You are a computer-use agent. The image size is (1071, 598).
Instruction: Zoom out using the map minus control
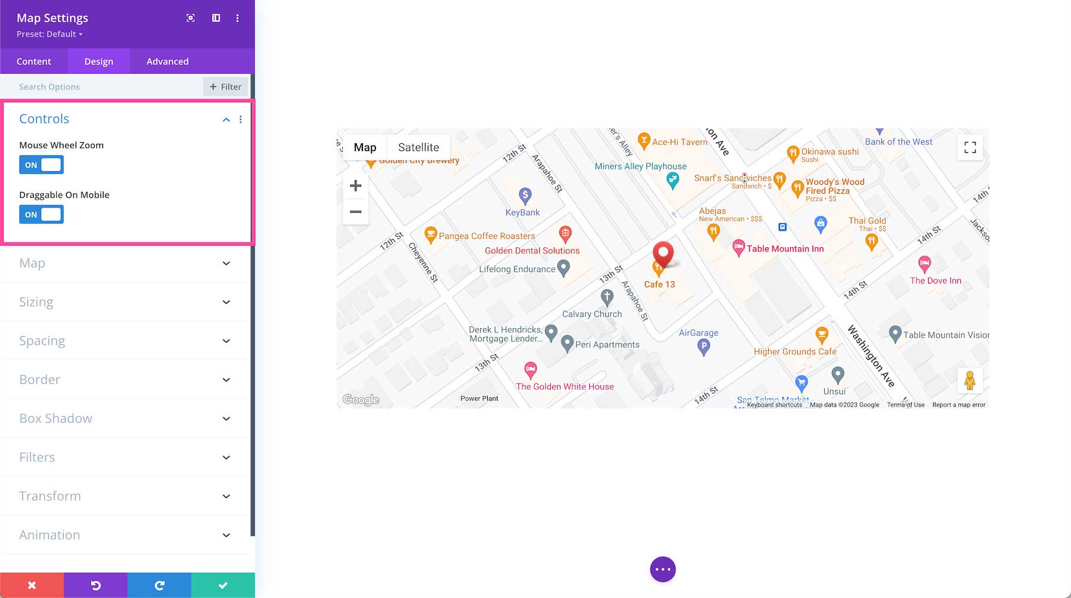tap(355, 212)
